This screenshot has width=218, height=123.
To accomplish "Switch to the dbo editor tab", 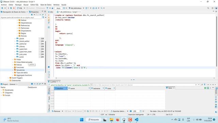I will (x=51, y=12).
